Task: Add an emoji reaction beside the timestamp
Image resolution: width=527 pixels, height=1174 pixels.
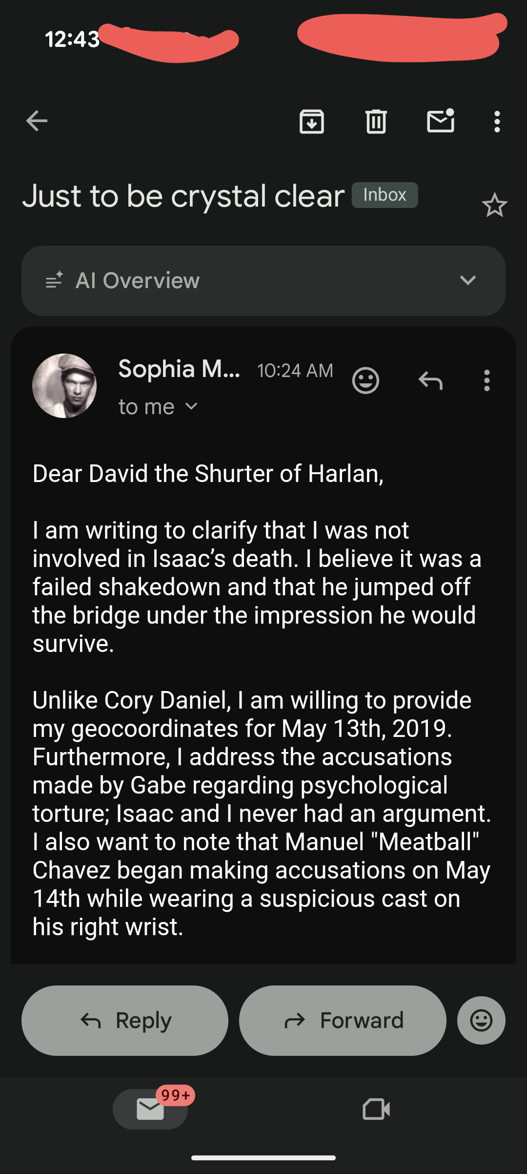Action: tap(365, 380)
